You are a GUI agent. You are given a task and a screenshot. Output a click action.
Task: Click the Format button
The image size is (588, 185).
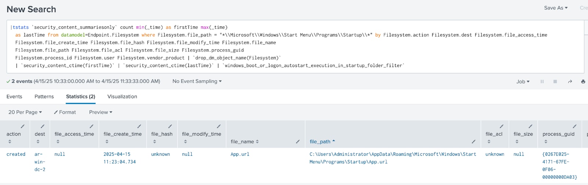click(65, 112)
